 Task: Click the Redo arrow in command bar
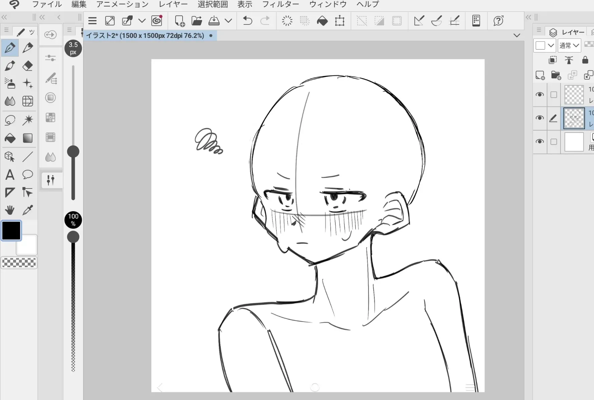tap(265, 21)
